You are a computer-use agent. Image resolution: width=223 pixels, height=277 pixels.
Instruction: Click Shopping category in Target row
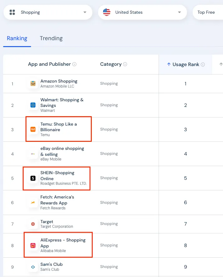pos(109,224)
